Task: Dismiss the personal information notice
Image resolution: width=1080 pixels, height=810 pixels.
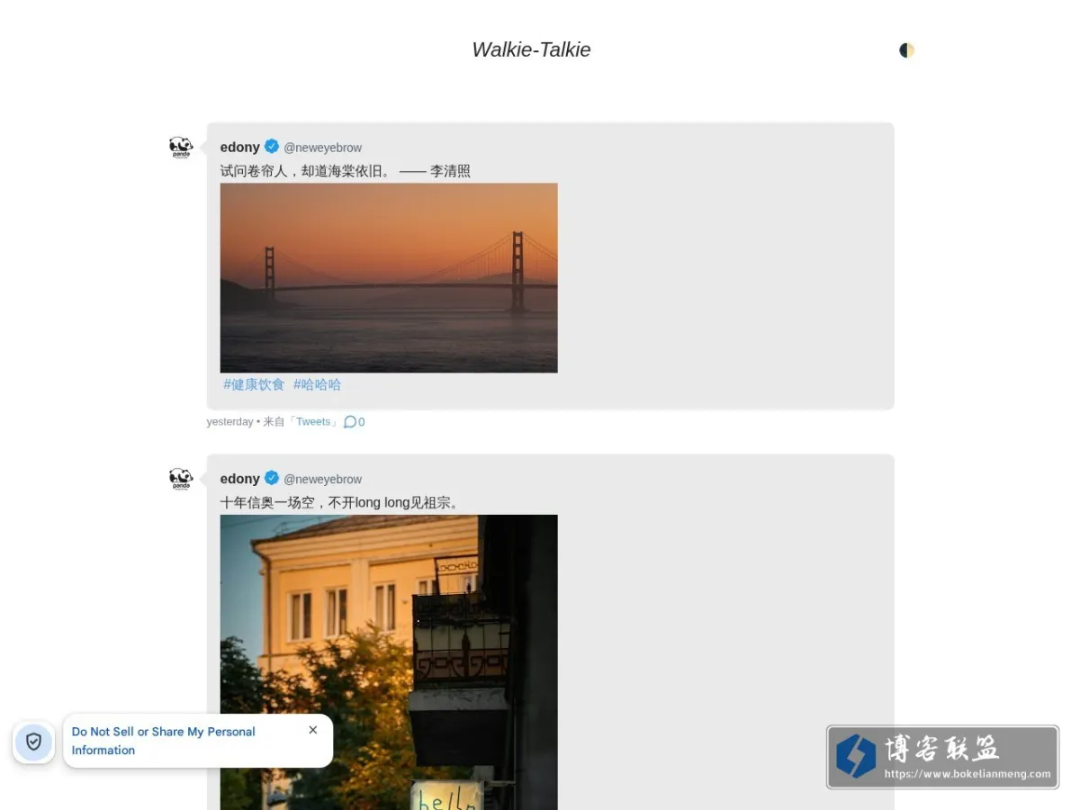Action: coord(313,730)
